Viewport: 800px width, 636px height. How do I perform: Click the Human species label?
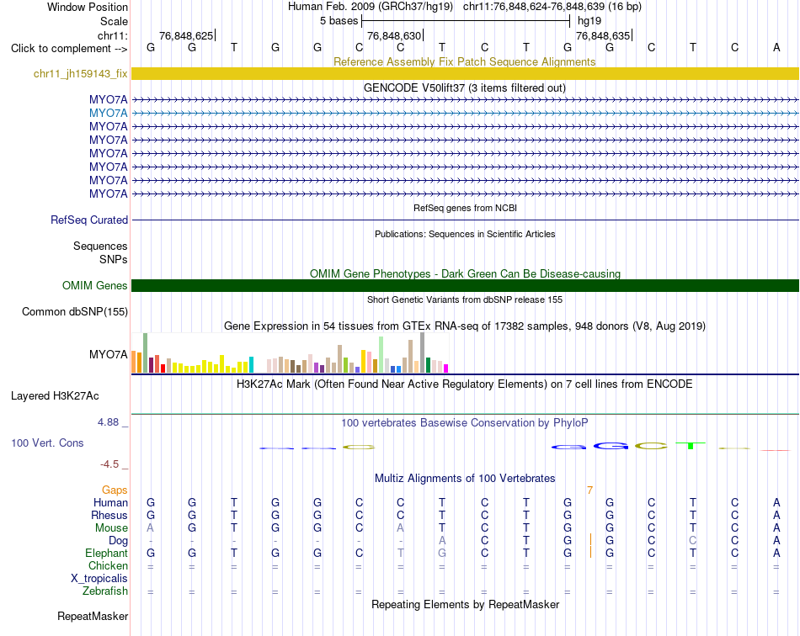(110, 502)
